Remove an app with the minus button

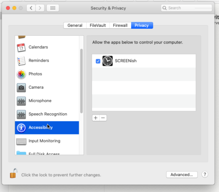pyautogui.click(x=103, y=118)
